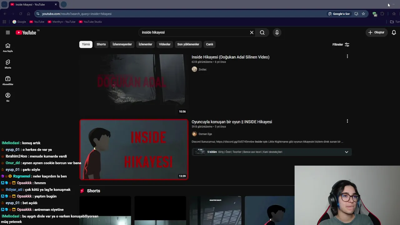Open Shorts in the left sidebar

[x=8, y=64]
